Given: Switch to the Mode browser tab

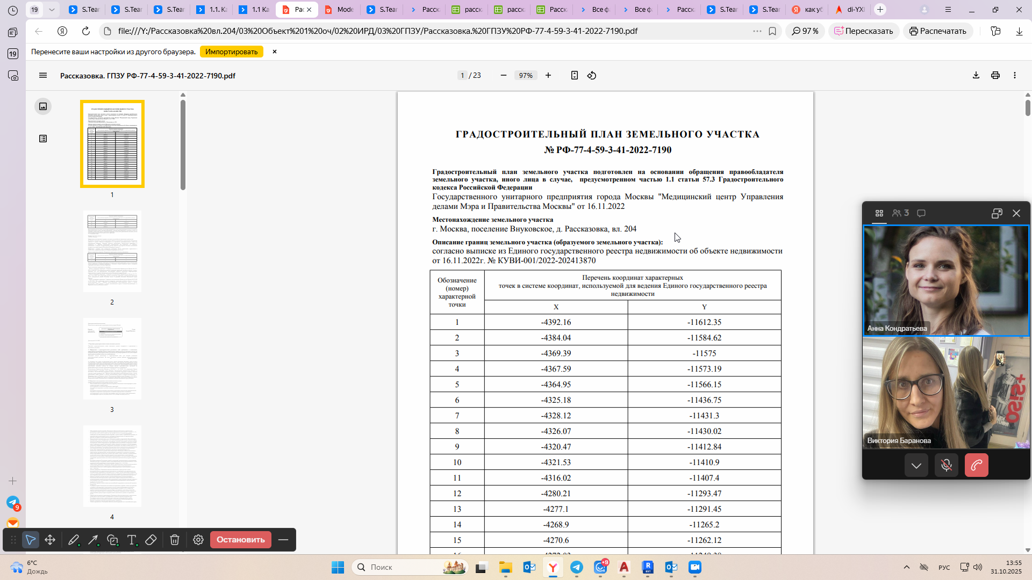Looking at the screenshot, I should point(340,10).
